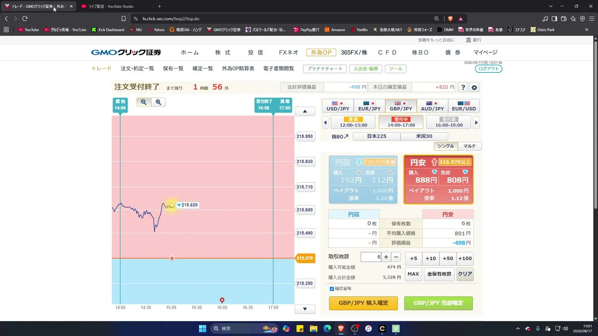This screenshot has width=598, height=336.
Task: Select シングル view mode
Action: click(445, 146)
